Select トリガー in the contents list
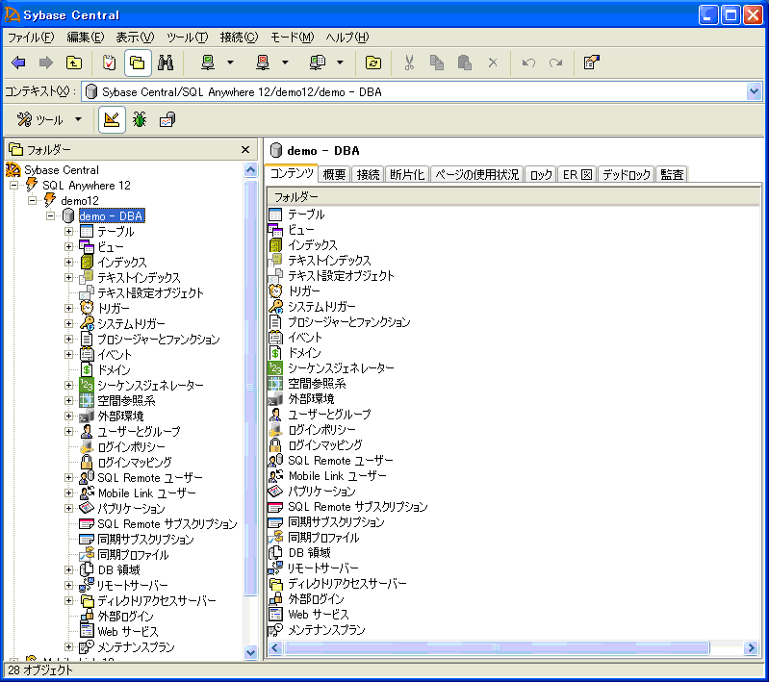This screenshot has width=769, height=682. coord(304,291)
